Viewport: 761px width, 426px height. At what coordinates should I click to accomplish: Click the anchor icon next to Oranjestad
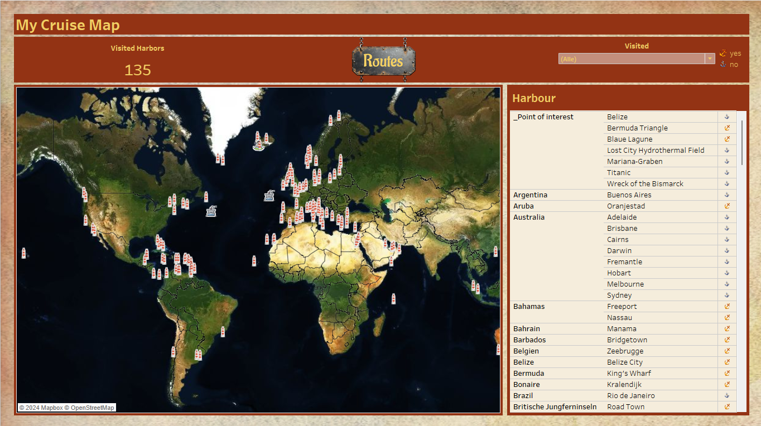[727, 206]
